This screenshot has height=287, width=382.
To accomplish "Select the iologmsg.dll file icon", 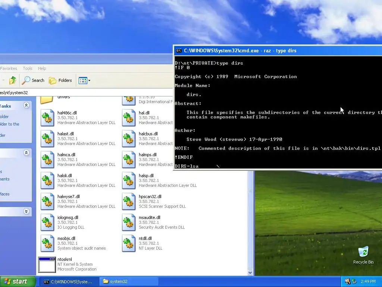I will click(x=47, y=223).
